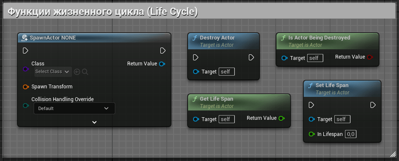Click the SpawnActor output execution pin

pyautogui.click(x=163, y=51)
